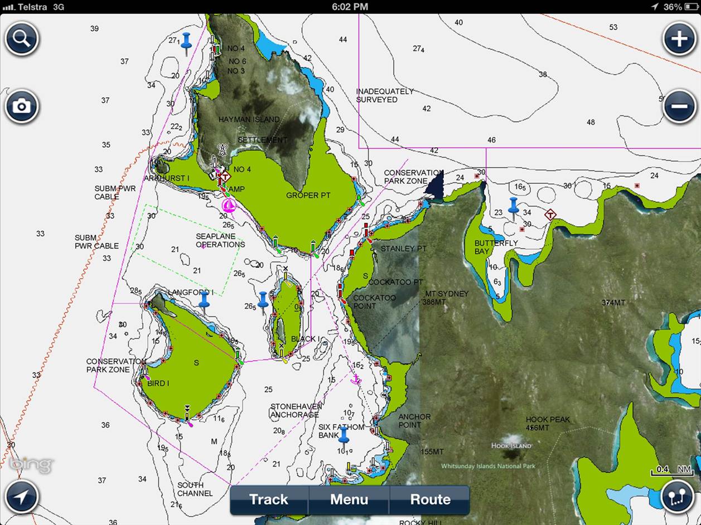Image resolution: width=701 pixels, height=525 pixels.
Task: Tap the 0.4 NM scale bar
Action: (x=673, y=471)
